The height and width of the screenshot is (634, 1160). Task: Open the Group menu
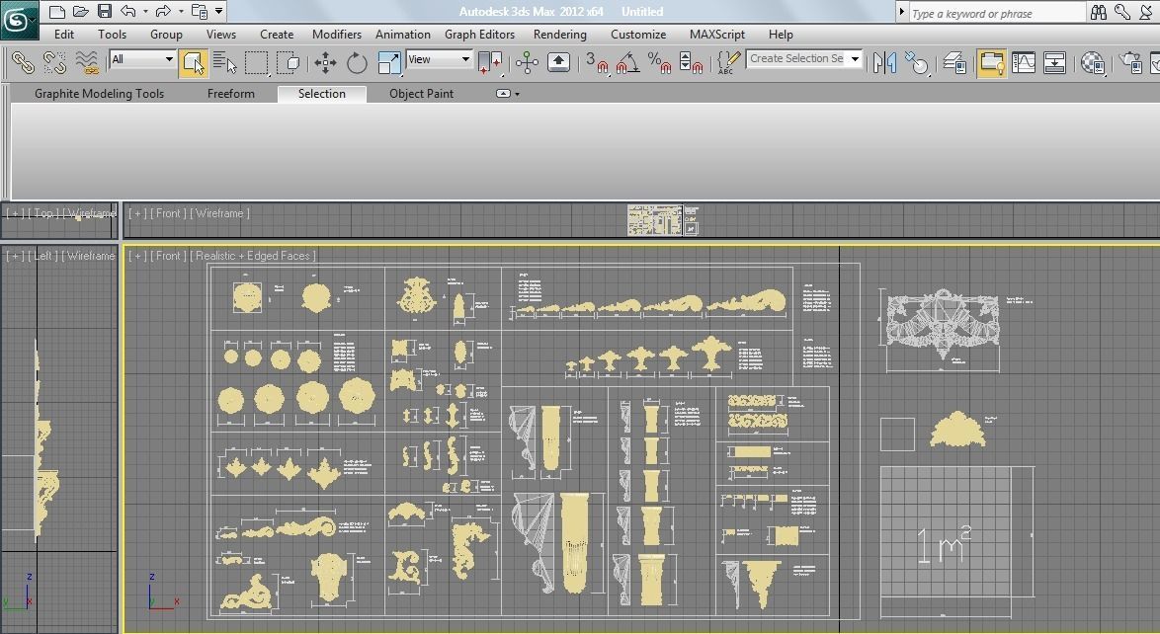pyautogui.click(x=166, y=34)
